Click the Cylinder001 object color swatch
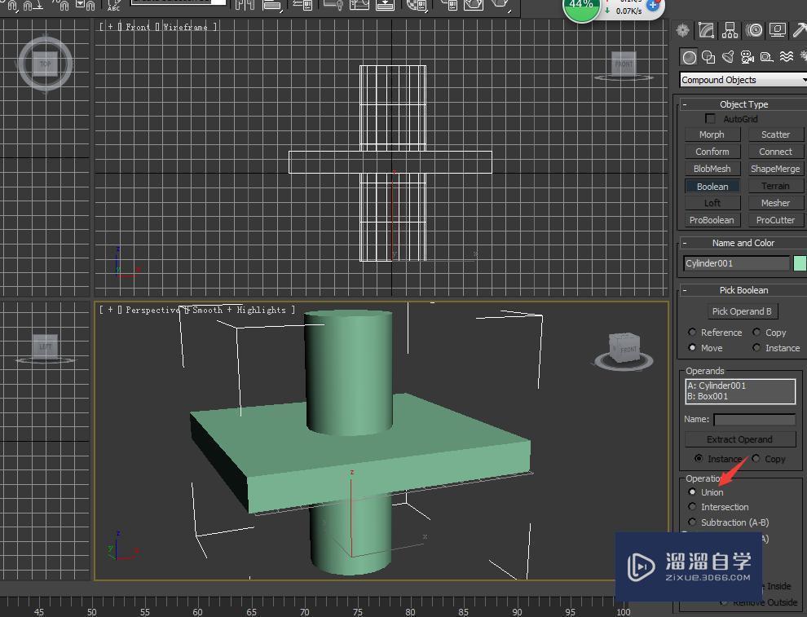This screenshot has height=617, width=807. coord(799,262)
